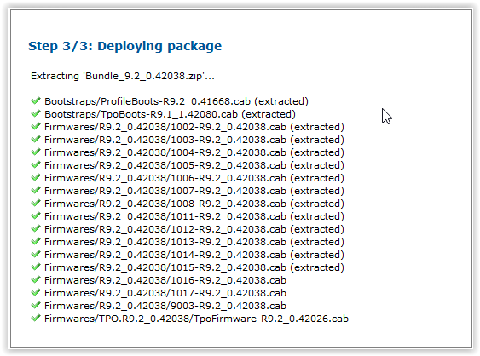The image size is (480, 356).
Task: Click the Extracting 'Bundle_9.2_0.42038.zip' status line
Action: point(123,76)
